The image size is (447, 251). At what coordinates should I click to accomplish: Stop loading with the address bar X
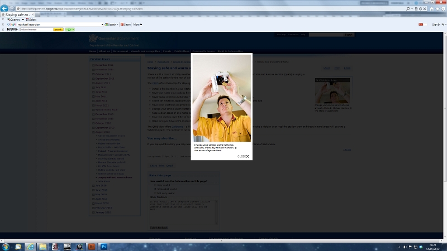(x=425, y=9)
